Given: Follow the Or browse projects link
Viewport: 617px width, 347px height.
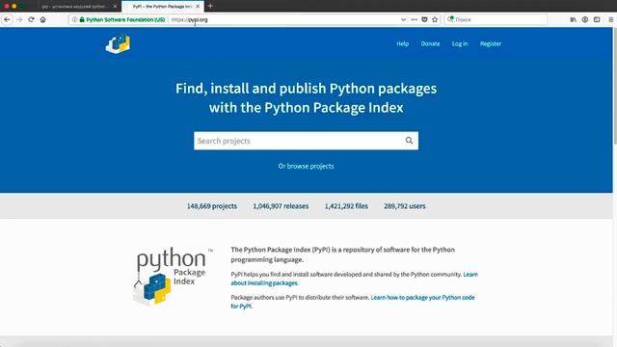Looking at the screenshot, I should (x=306, y=166).
